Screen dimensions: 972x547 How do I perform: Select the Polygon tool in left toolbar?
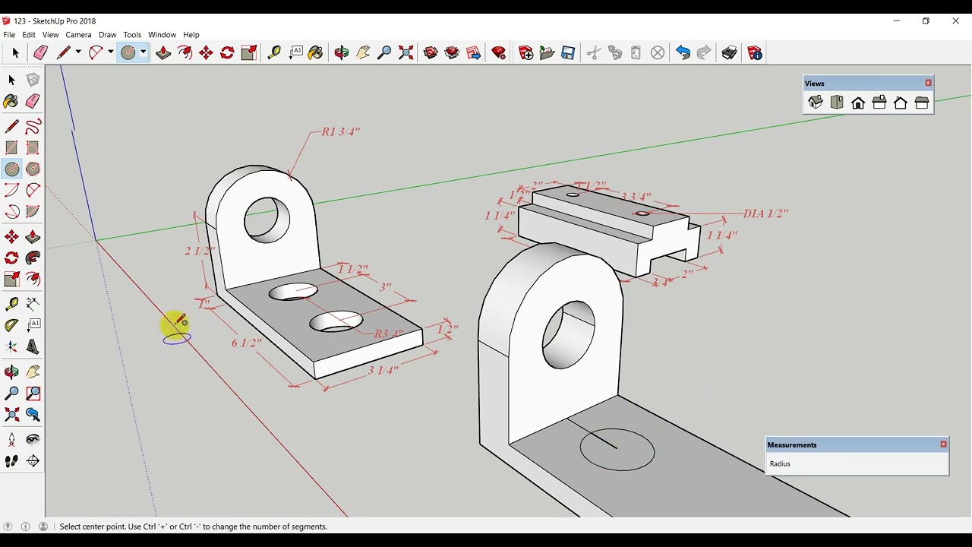pyautogui.click(x=33, y=169)
